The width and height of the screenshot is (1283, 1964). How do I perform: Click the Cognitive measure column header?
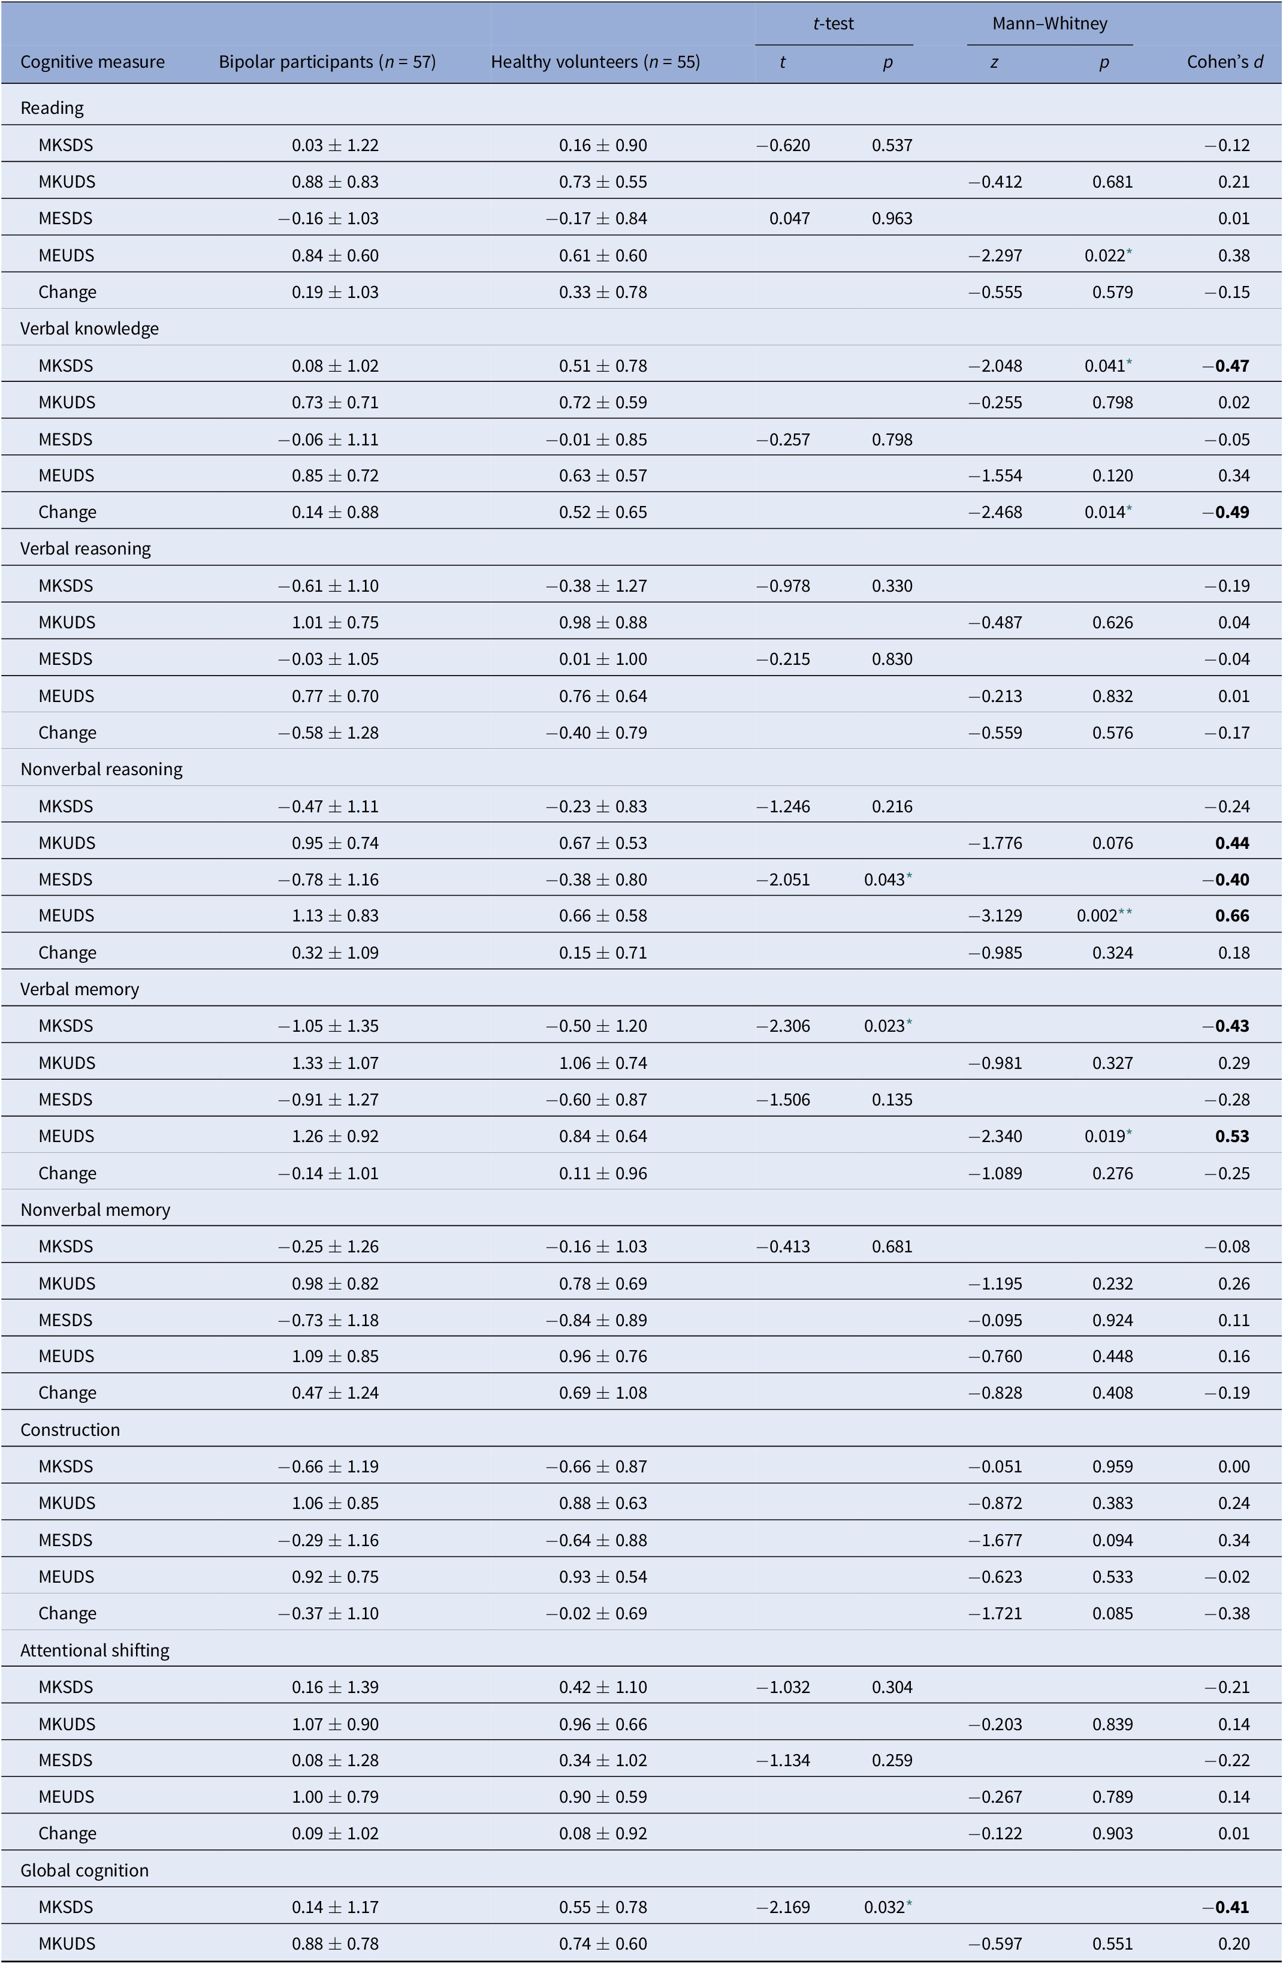(92, 62)
